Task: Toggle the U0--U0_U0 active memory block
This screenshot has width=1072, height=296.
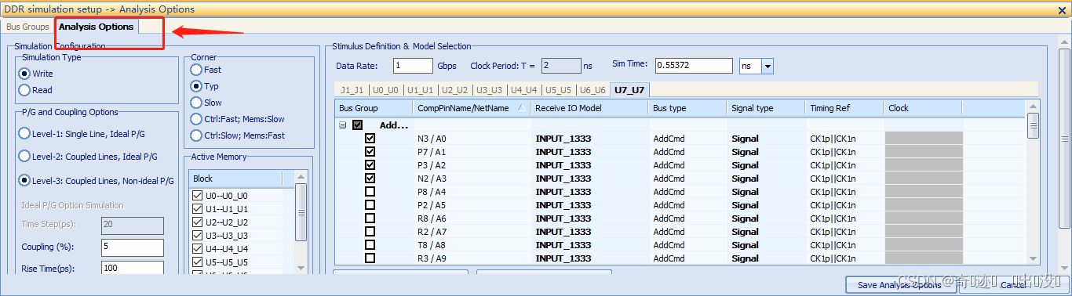Action: coord(198,196)
